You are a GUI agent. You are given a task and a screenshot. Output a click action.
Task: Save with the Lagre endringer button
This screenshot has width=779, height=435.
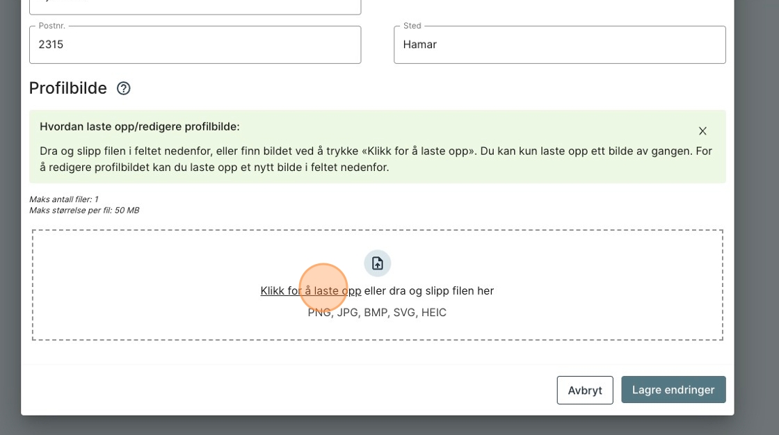[x=673, y=390]
